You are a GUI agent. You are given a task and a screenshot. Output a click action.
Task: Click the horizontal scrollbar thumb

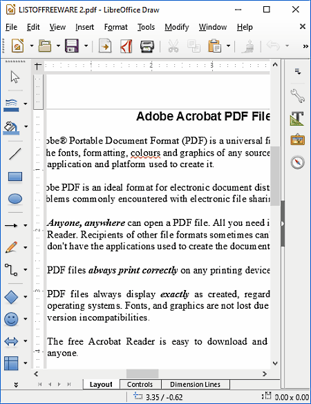click(x=142, y=374)
